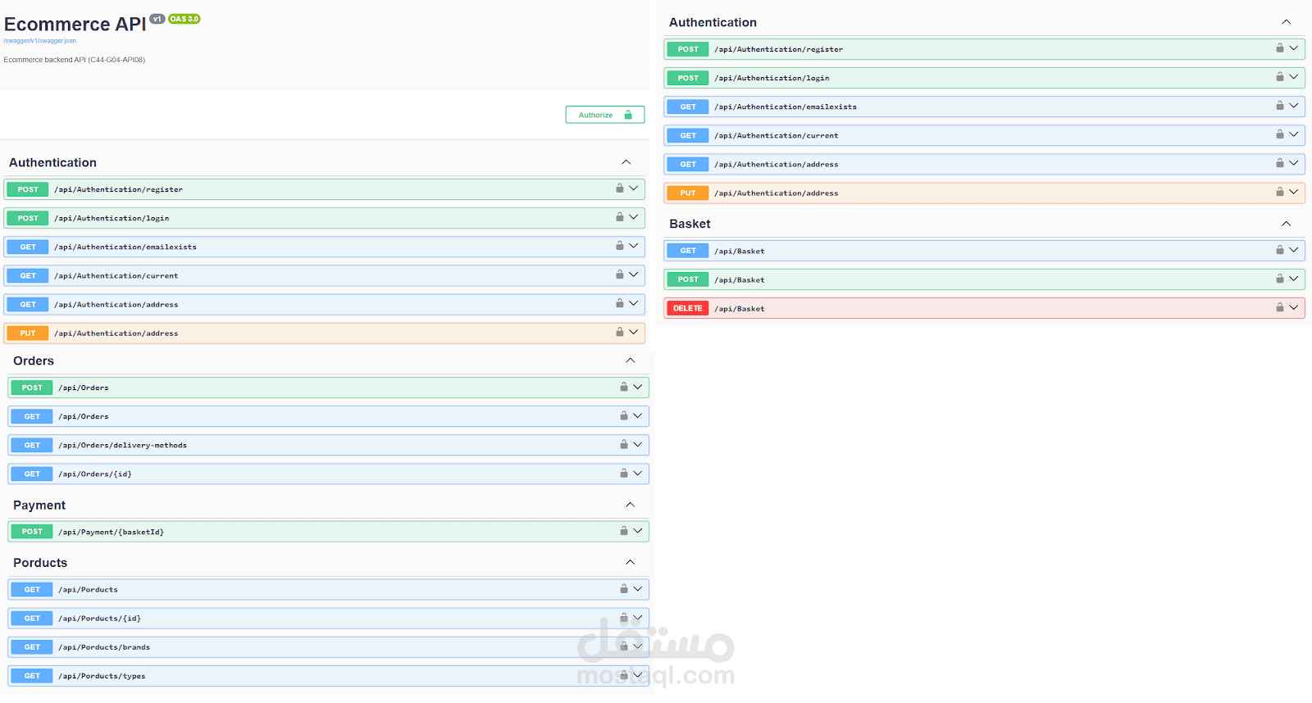
Task: Click the GET address row lock in right Authentication list
Action: [1280, 163]
